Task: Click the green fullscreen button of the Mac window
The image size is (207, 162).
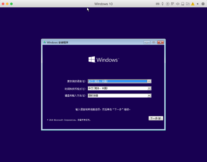Action: click(11, 4)
